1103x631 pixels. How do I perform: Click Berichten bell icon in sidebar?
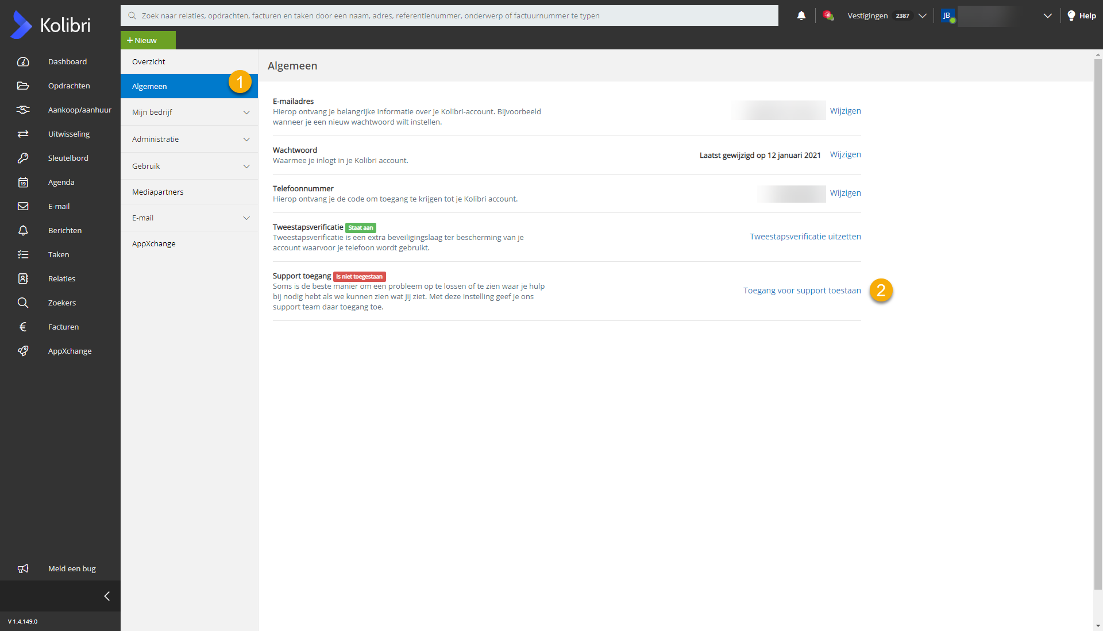23,230
